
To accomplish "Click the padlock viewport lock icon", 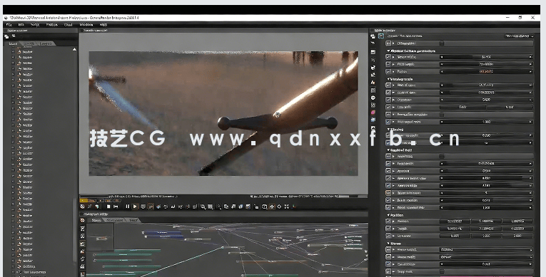I will [257, 207].
